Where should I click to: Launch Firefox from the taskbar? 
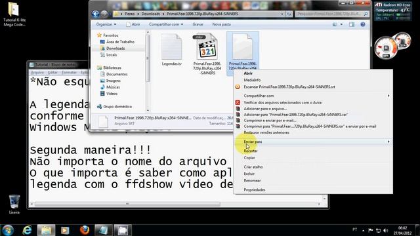pos(85,230)
